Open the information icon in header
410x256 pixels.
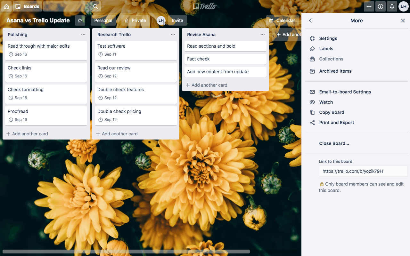[381, 6]
